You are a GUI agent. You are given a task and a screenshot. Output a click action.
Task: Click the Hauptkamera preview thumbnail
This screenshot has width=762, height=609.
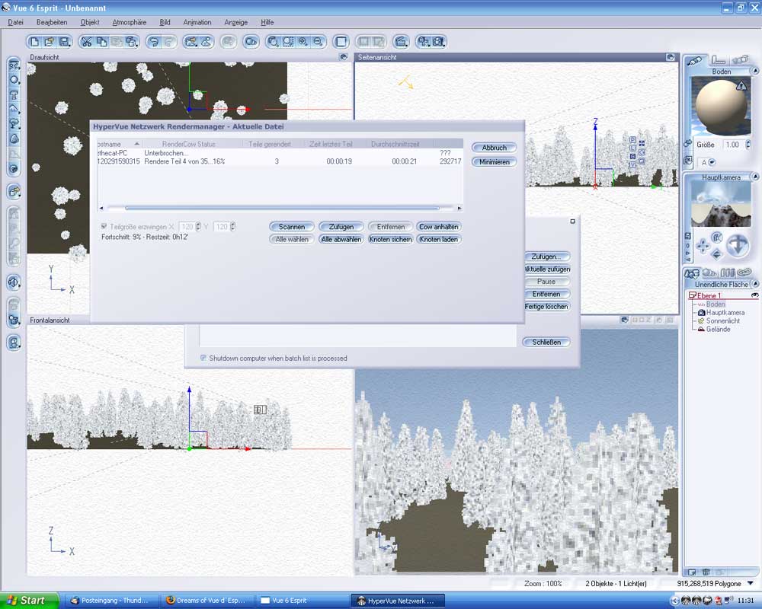click(721, 205)
